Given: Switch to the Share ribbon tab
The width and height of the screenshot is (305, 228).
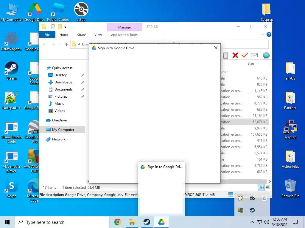Looking at the screenshot, I should (x=81, y=35).
